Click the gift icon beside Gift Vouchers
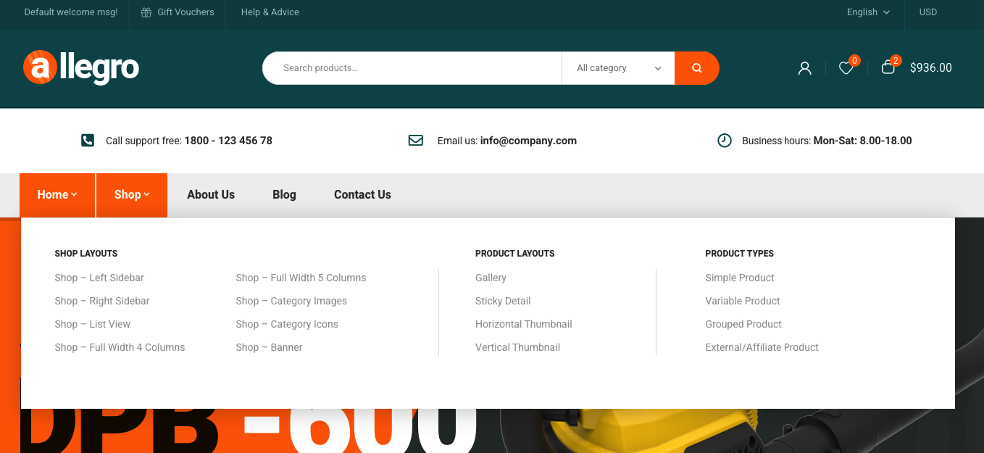 point(146,12)
